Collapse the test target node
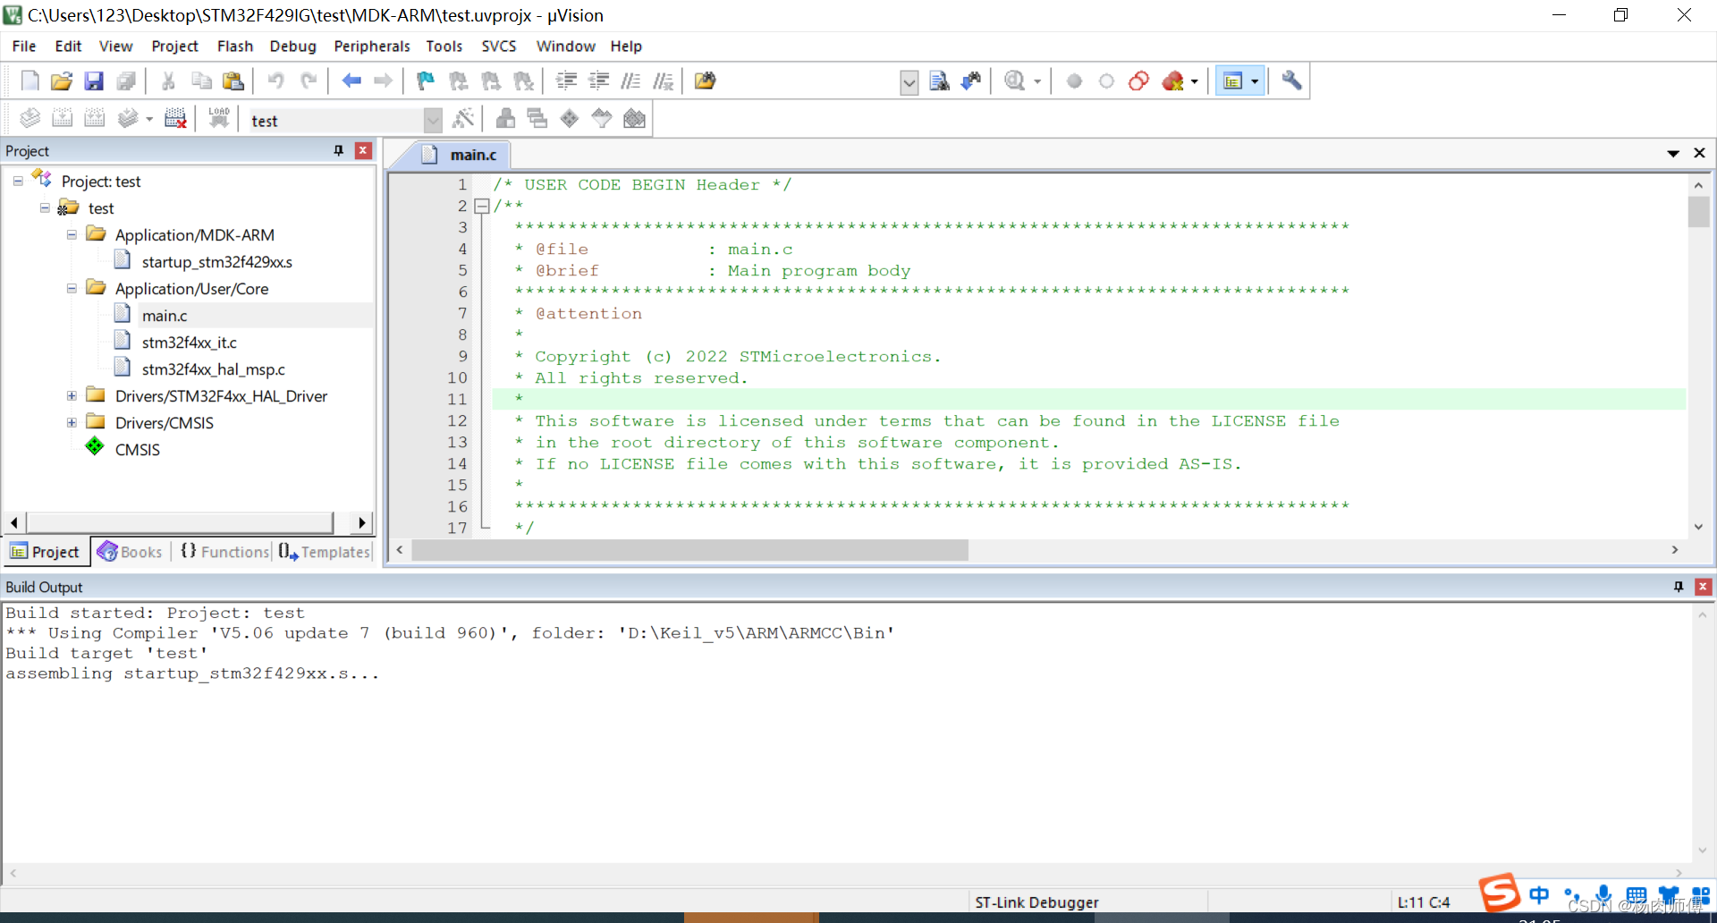Viewport: 1717px width, 923px height. click(45, 207)
